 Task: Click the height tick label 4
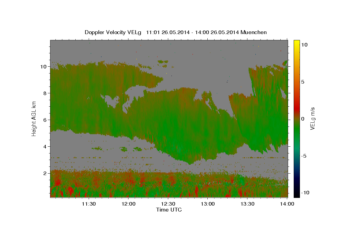tap(45, 146)
